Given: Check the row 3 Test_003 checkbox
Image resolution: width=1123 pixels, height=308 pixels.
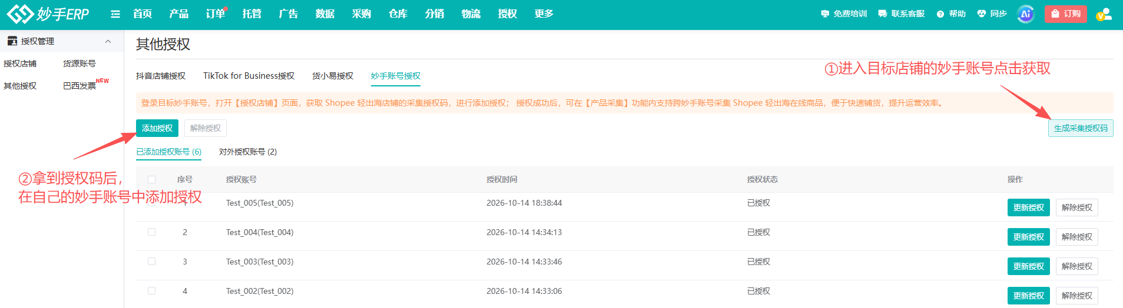Looking at the screenshot, I should 152,262.
